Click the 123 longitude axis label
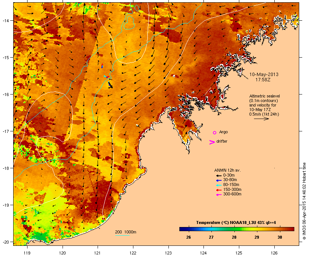 (x=168, y=253)
